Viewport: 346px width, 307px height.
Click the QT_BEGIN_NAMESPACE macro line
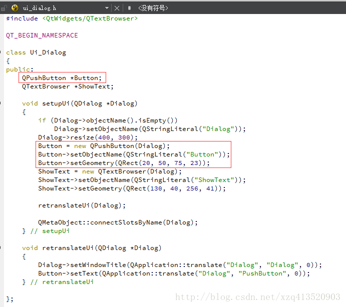tap(42, 35)
